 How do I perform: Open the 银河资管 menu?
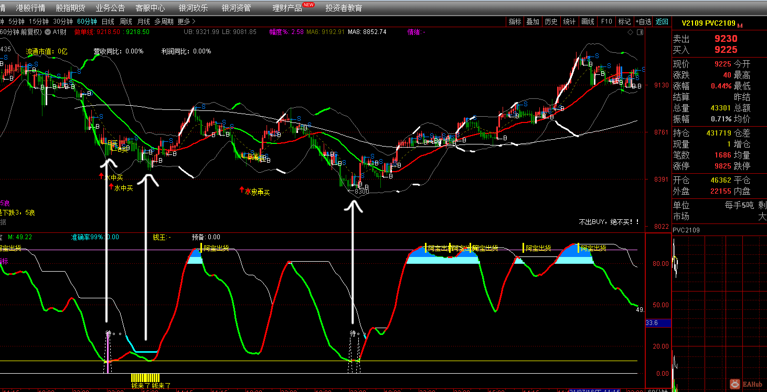tap(236, 8)
